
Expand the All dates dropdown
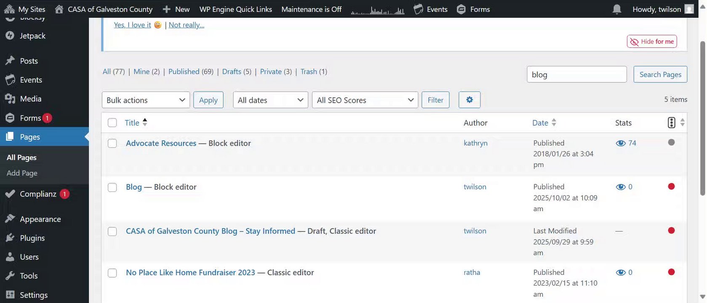pos(270,100)
